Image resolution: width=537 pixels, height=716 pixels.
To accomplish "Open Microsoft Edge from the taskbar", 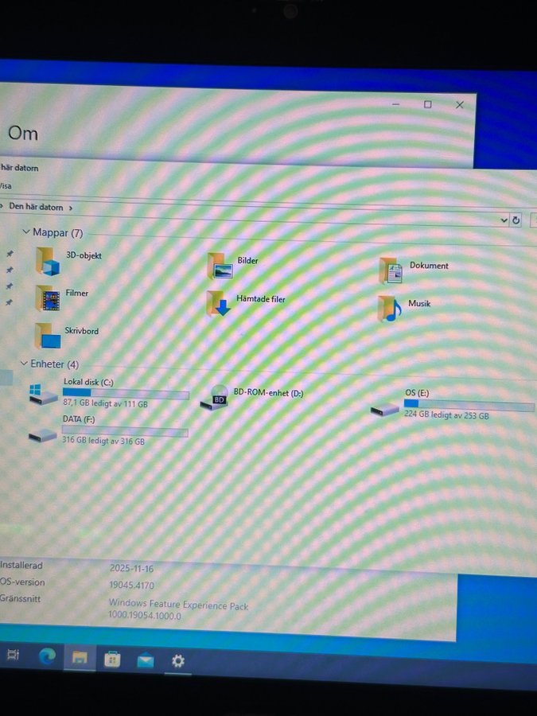I will click(47, 656).
